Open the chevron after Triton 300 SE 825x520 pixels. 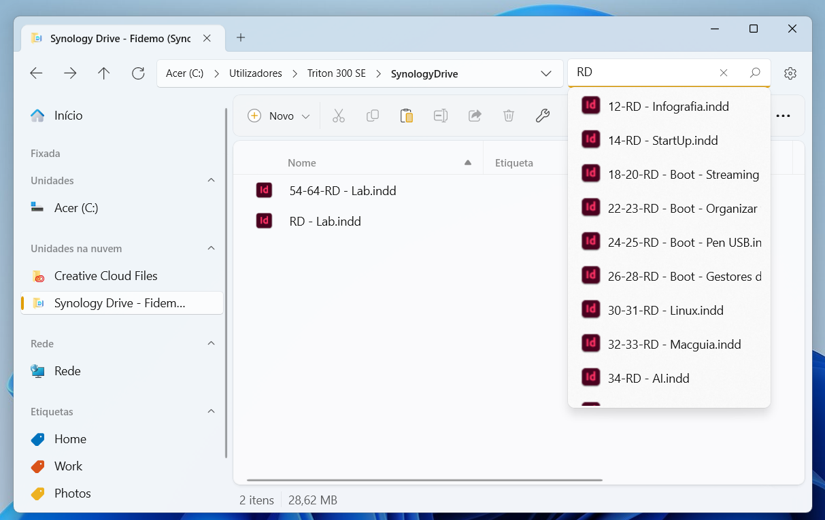(378, 73)
